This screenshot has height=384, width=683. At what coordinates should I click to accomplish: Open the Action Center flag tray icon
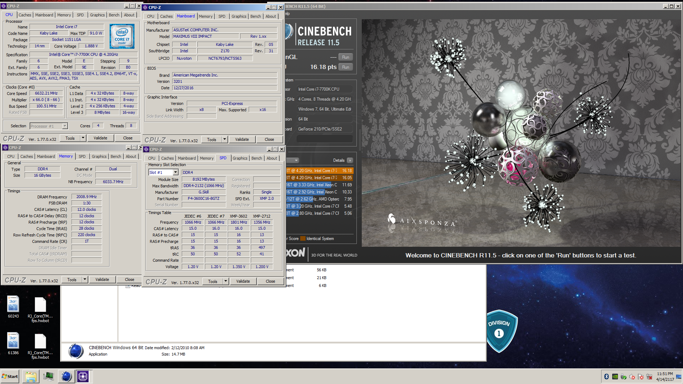click(x=641, y=377)
